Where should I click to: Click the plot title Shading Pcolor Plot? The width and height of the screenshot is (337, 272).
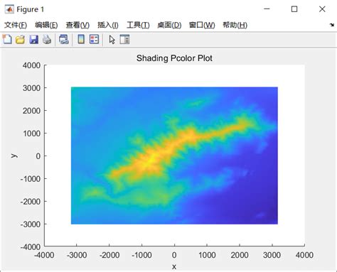pos(174,58)
